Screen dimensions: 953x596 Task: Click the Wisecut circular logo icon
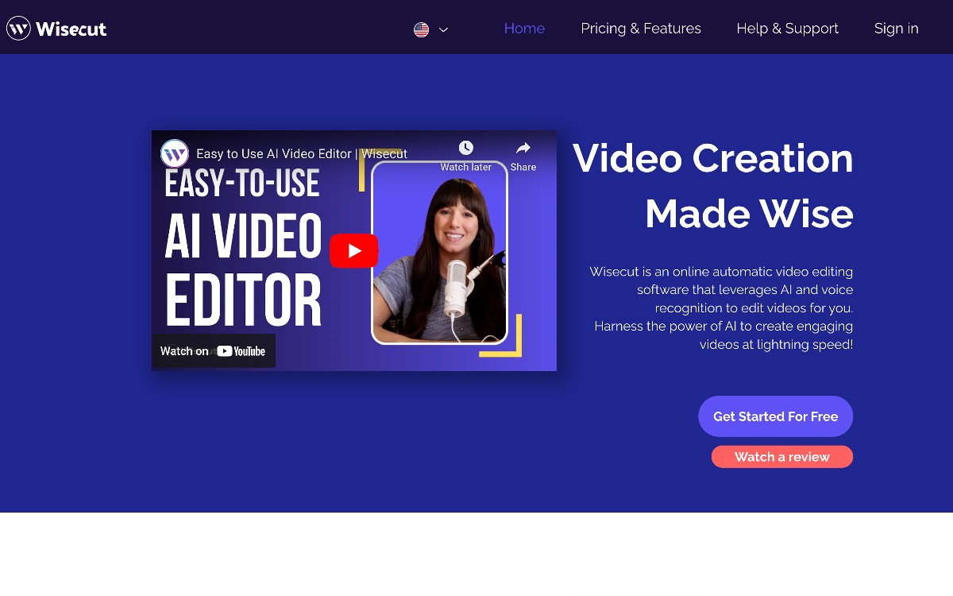(x=18, y=29)
